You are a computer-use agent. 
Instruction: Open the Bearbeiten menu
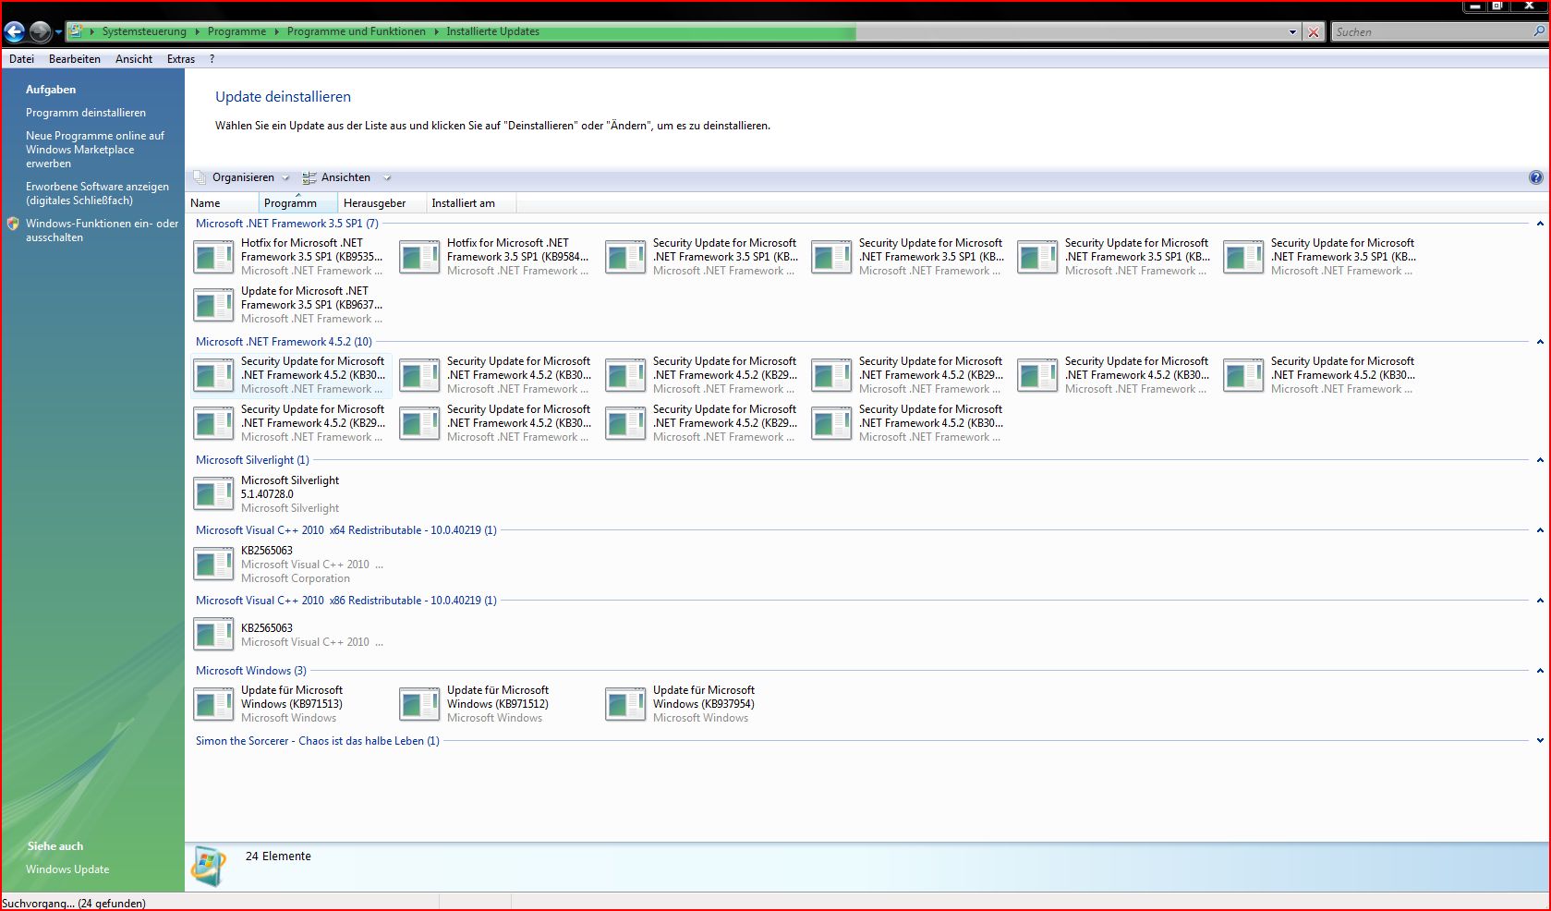pos(74,59)
